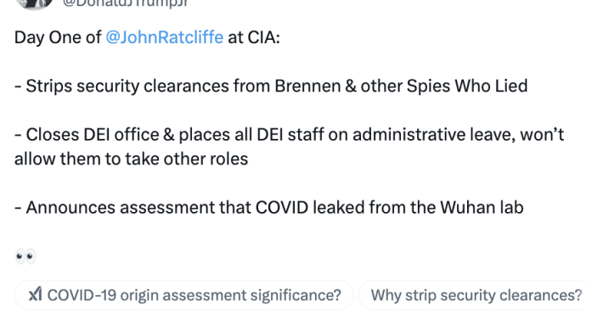Click the word "Brennen" in the tweet
Image resolution: width=603 pixels, height=318 pixels.
307,86
